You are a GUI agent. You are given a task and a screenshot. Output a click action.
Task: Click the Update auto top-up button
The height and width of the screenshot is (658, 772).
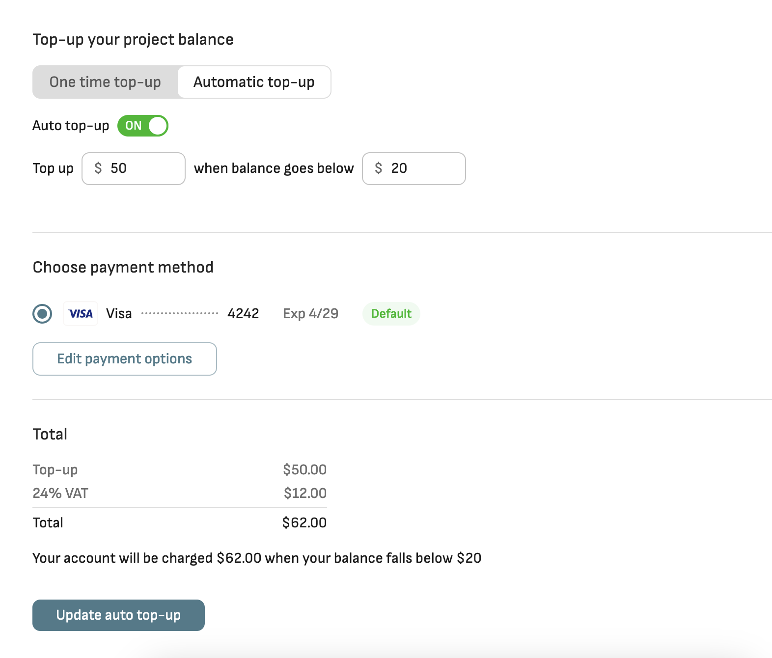[x=118, y=615]
